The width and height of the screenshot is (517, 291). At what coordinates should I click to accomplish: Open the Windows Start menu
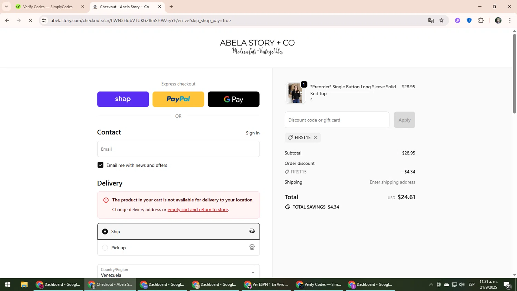(x=8, y=284)
